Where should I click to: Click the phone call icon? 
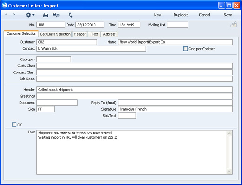click(x=71, y=15)
